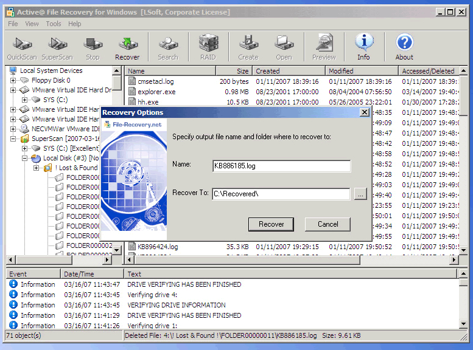Select the SuperScan results folder icon

pos(24,139)
